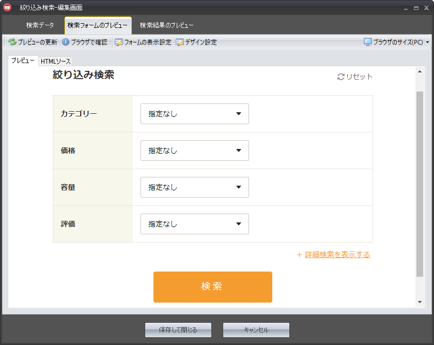Expand the 容量 dropdown
The width and height of the screenshot is (434, 345).
194,187
